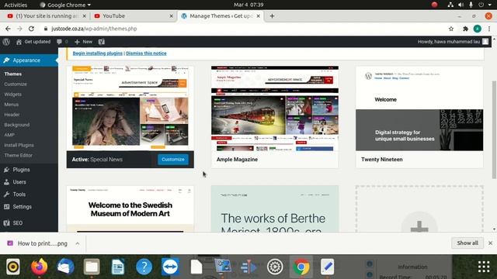Click the WordPress logo in admin bar

[6, 41]
